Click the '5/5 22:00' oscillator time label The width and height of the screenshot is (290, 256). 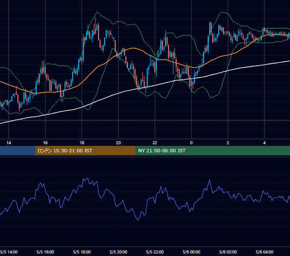point(155,252)
